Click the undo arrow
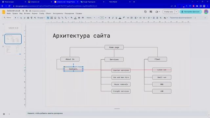The width and height of the screenshot is (210, 118). (x=21, y=18)
